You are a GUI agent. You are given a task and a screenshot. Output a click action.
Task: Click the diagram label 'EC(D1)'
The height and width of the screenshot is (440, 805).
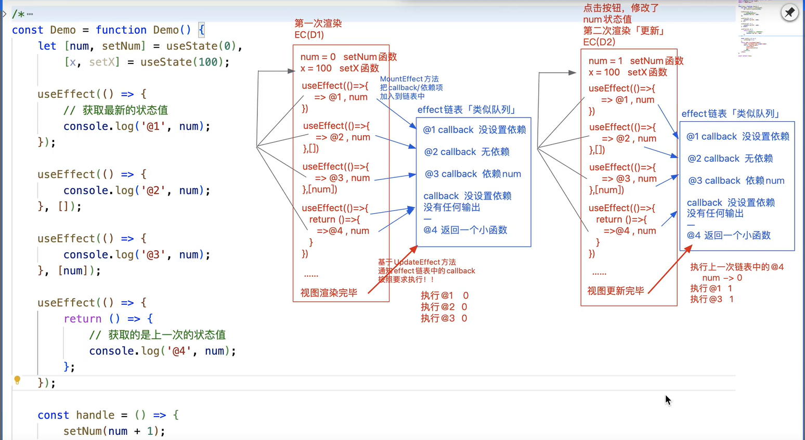(309, 35)
